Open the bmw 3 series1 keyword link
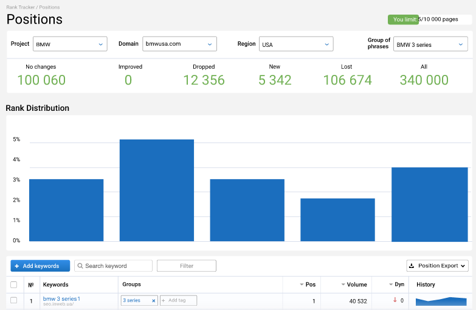Screen dimensions: 476x310 point(61,299)
